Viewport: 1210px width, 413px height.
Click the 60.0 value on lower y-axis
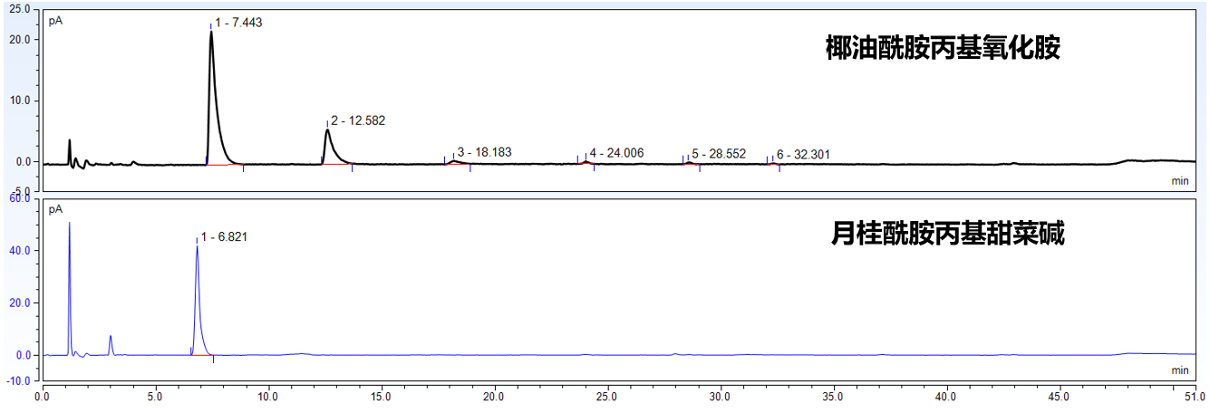(x=20, y=197)
